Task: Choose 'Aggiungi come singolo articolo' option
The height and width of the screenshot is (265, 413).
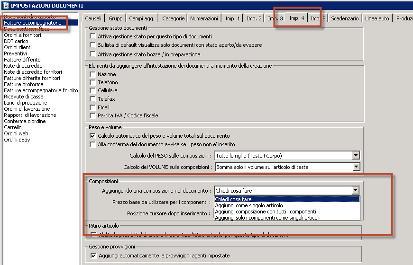Action: click(287, 205)
